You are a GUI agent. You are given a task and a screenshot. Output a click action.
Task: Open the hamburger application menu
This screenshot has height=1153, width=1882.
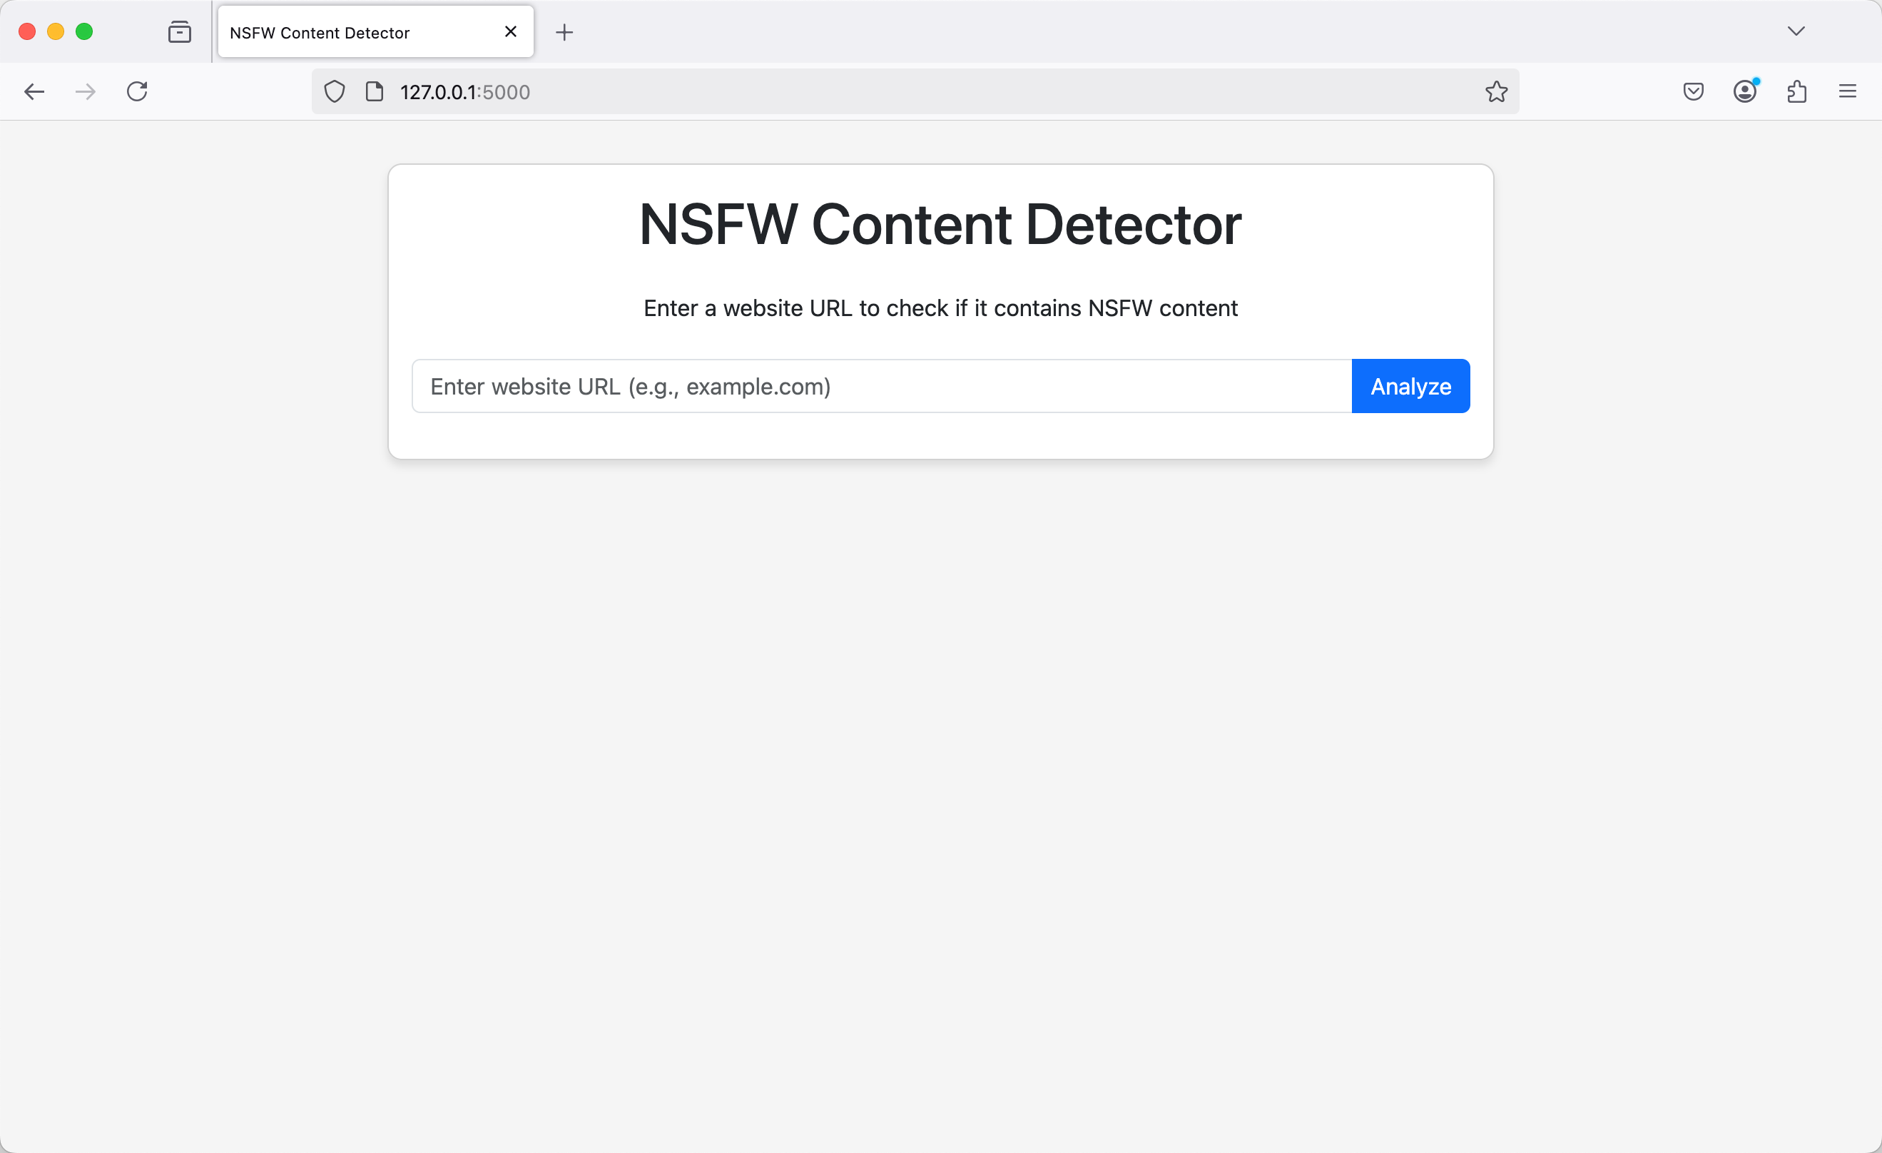click(x=1848, y=92)
